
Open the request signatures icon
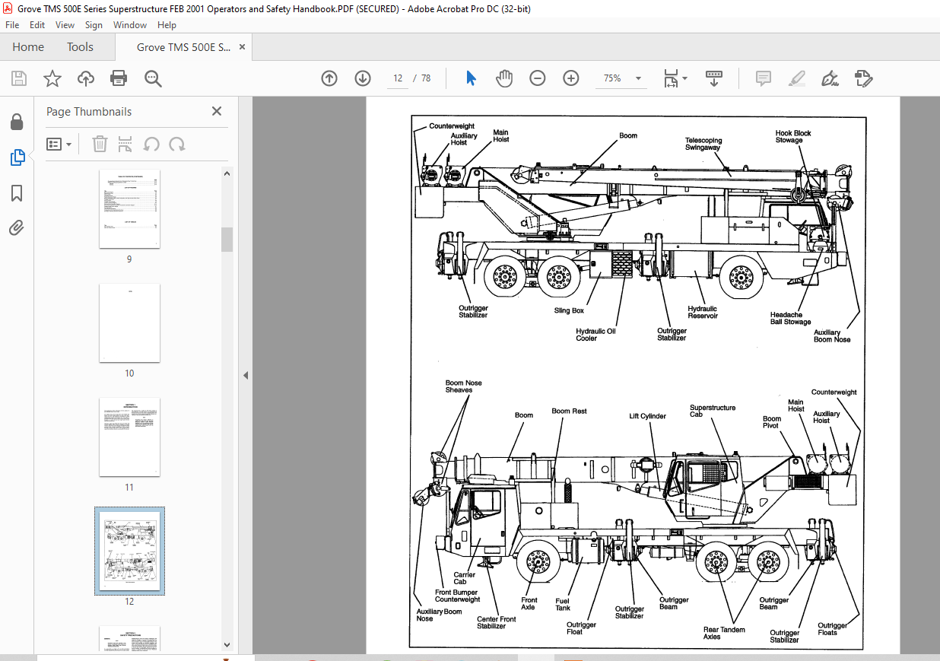click(863, 78)
